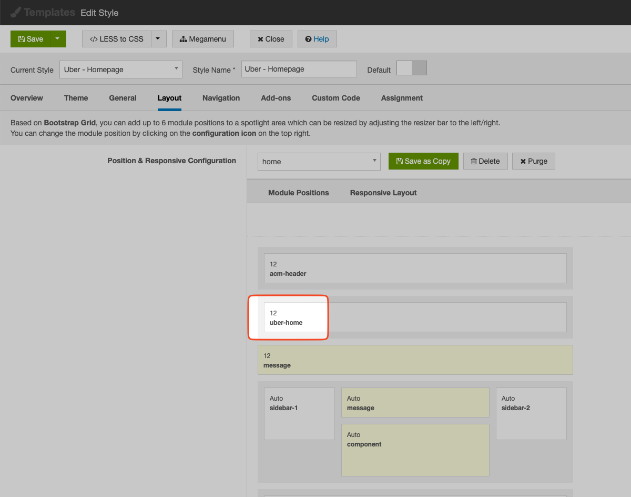Expand the home layout dropdown
Viewport: 631px width, 497px height.
(x=319, y=162)
